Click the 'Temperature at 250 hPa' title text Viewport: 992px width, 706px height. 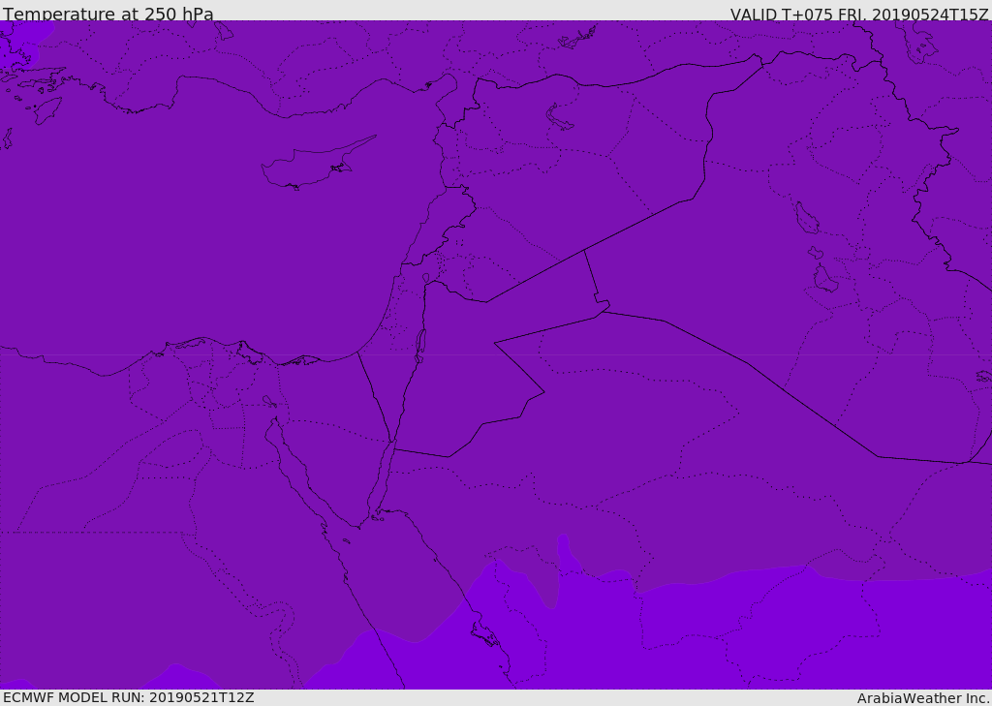(x=108, y=14)
